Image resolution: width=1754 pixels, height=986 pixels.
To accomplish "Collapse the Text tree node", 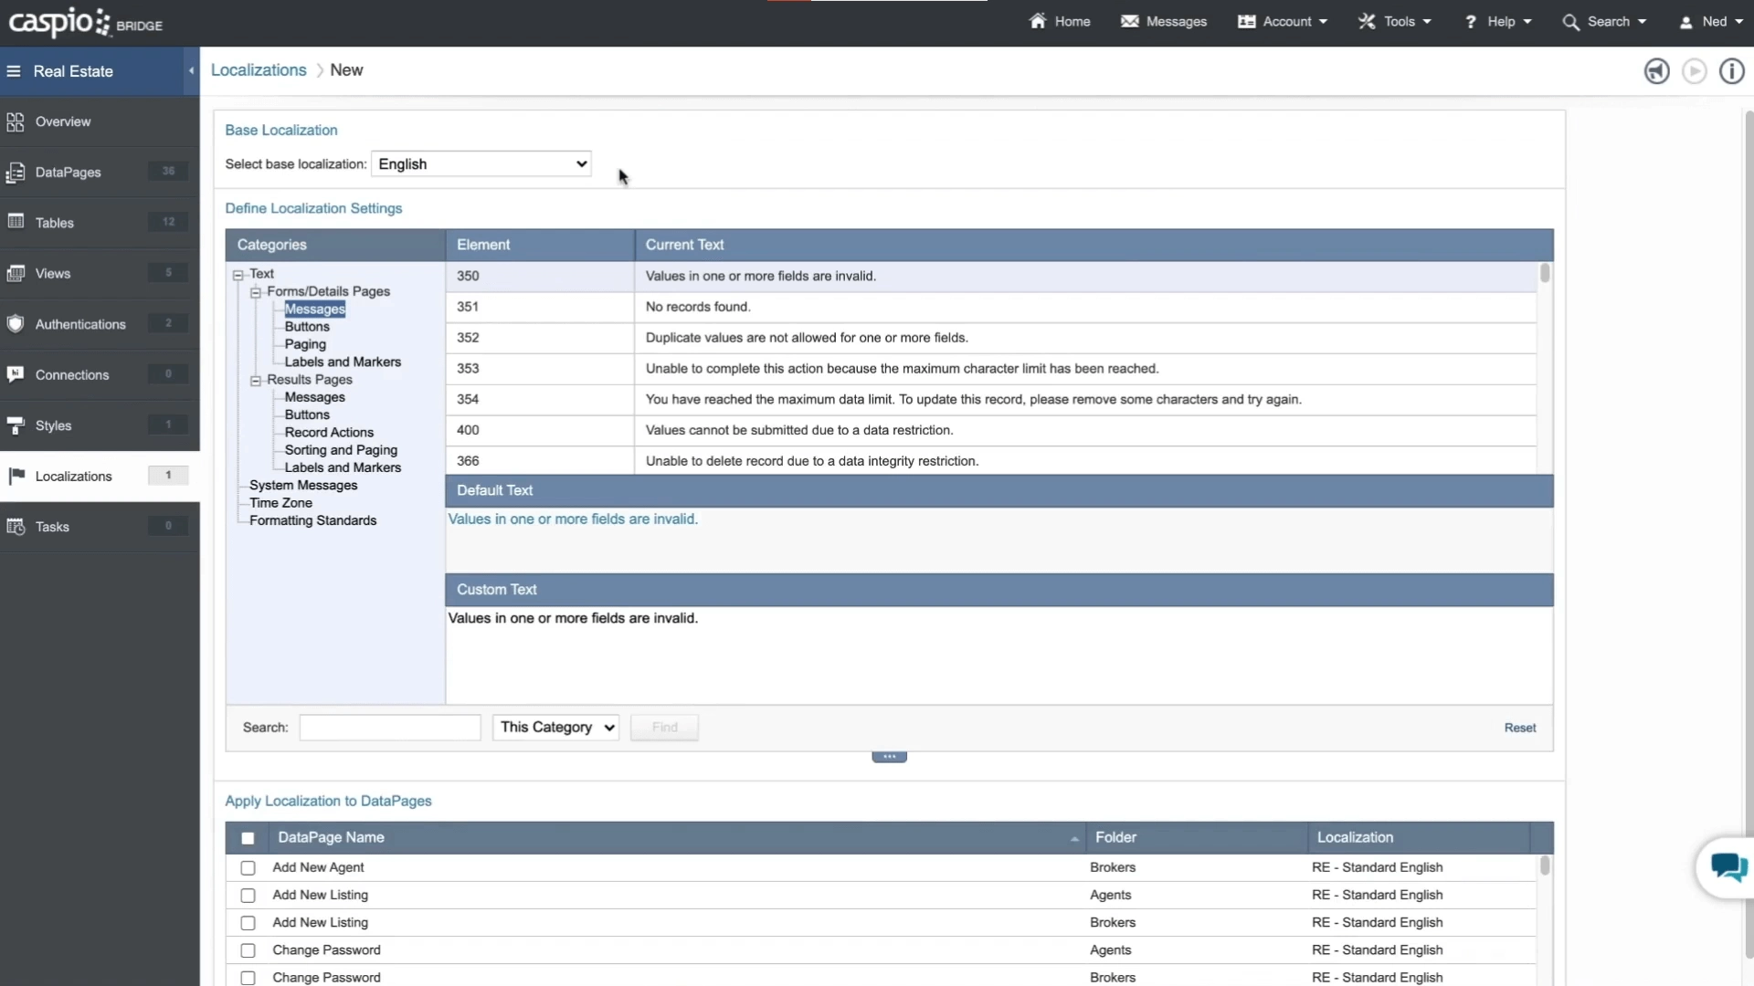I will click(x=238, y=275).
